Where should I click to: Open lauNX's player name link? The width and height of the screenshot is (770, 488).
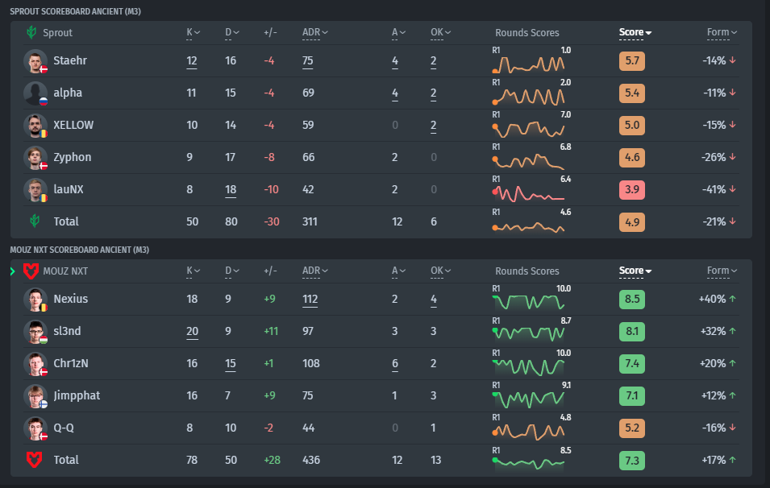pyautogui.click(x=69, y=189)
